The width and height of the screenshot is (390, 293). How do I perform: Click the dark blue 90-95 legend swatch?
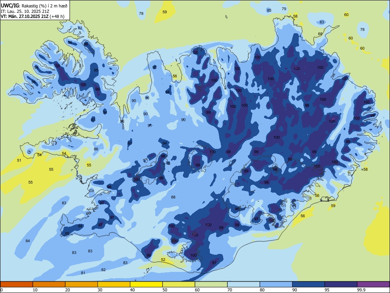click(308, 284)
